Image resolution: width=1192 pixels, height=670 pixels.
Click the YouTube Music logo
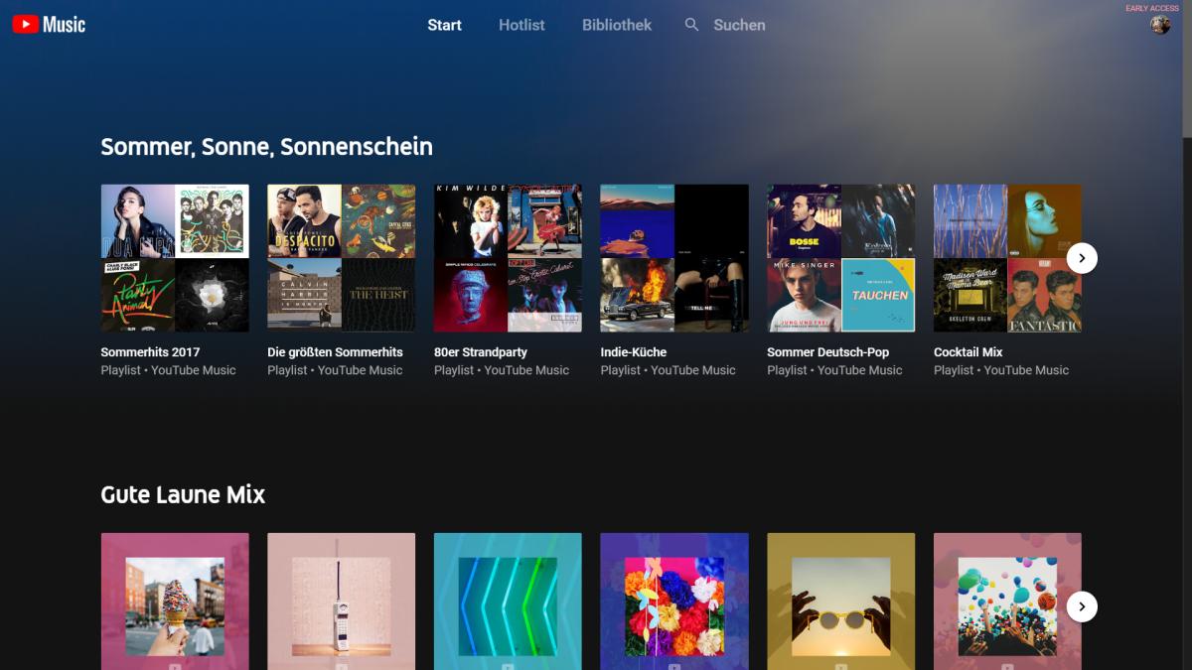click(49, 25)
